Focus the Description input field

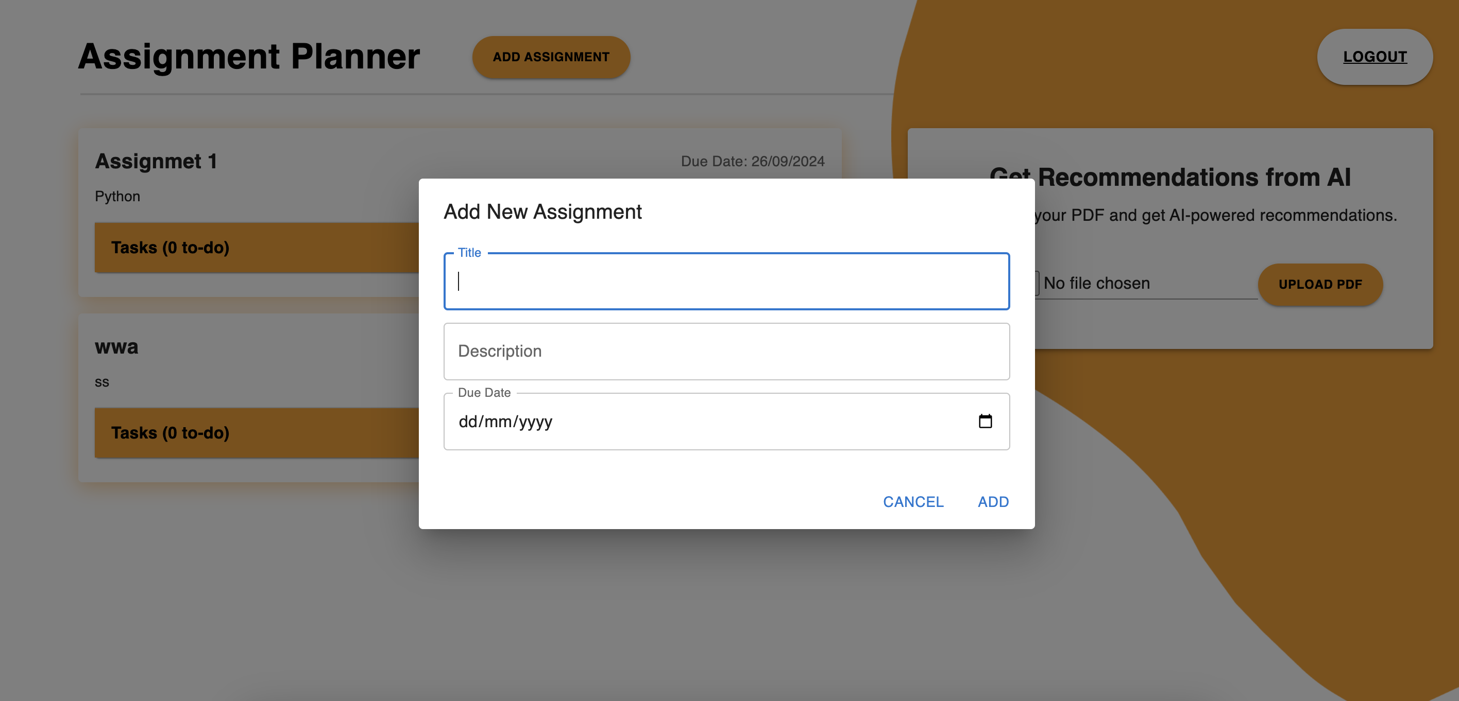coord(726,352)
